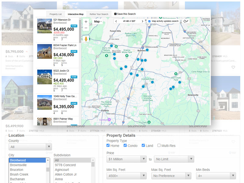Open the Max Sq. Feet dropdown

point(171,176)
